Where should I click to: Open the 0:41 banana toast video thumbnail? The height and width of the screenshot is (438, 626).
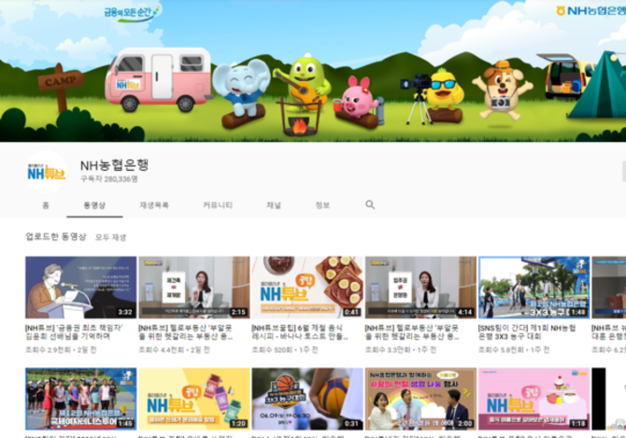click(x=307, y=288)
